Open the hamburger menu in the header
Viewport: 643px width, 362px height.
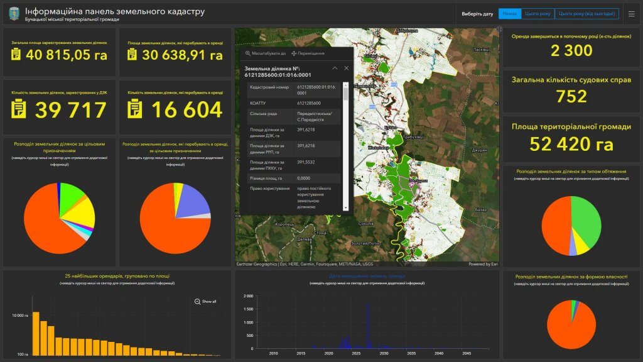[632, 14]
